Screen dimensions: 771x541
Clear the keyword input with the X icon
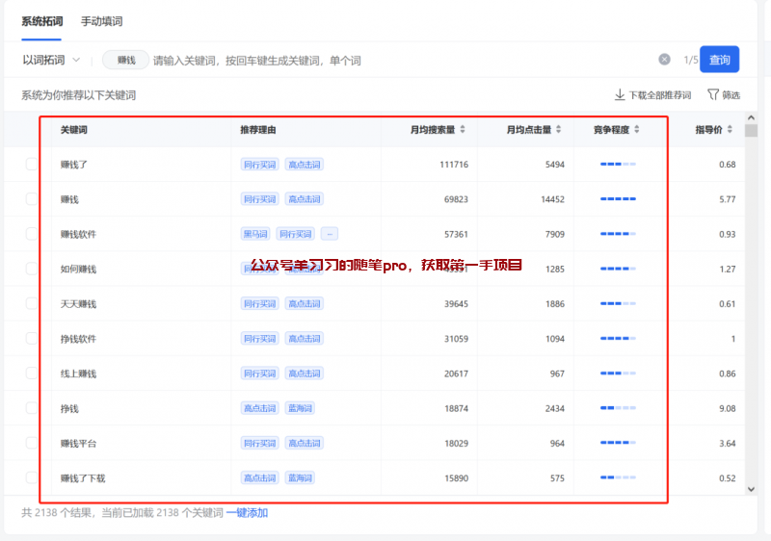tap(664, 60)
